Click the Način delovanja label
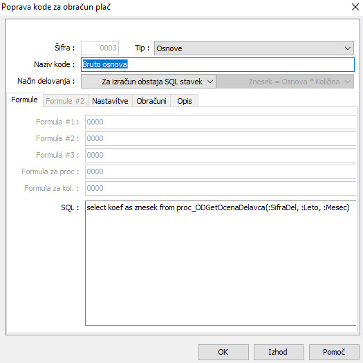The height and width of the screenshot is (363, 363). [46, 81]
